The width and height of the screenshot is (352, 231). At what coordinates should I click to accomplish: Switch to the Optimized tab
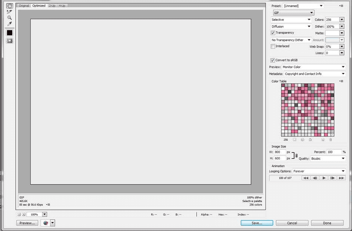coord(39,6)
